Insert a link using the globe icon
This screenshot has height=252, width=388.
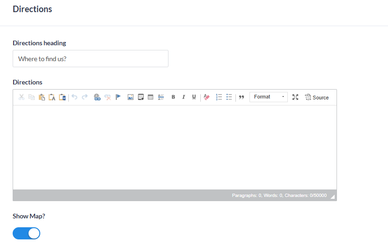[97, 97]
